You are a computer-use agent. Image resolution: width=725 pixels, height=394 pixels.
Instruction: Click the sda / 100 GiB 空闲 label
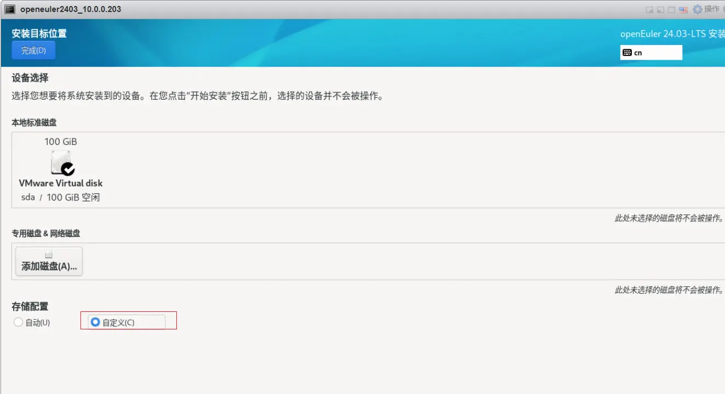click(60, 197)
